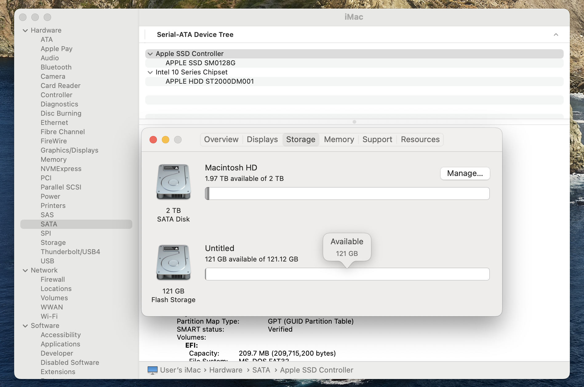Collapse the Intel 10 Series Chipset node
Screen dimensions: 584x387
[x=150, y=72]
